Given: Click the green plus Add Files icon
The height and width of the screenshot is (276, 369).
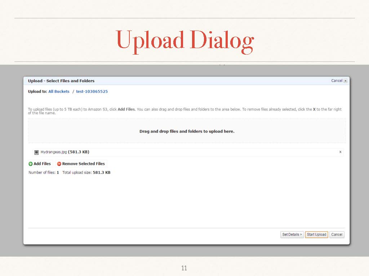Looking at the screenshot, I should [x=31, y=164].
